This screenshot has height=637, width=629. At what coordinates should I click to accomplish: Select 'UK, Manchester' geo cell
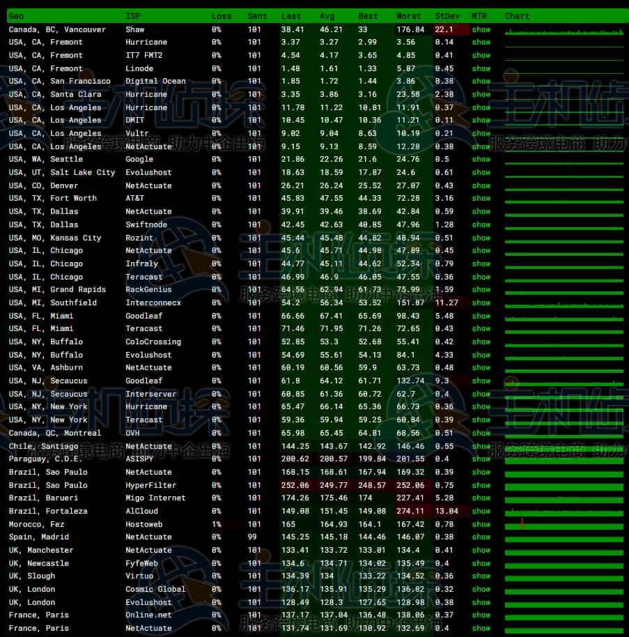click(41, 550)
